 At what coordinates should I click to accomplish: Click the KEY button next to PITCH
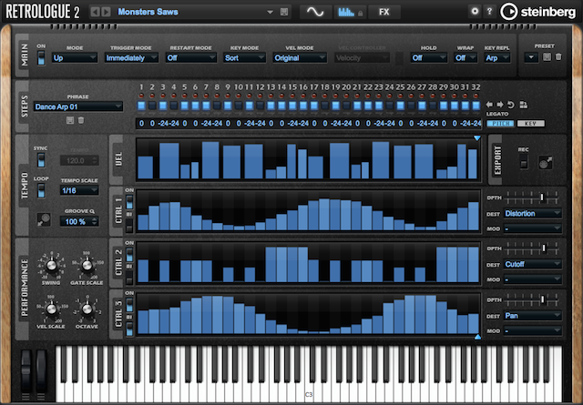530,124
